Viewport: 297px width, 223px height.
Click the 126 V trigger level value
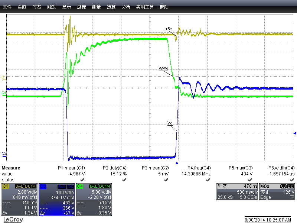pyautogui.click(x=288, y=192)
